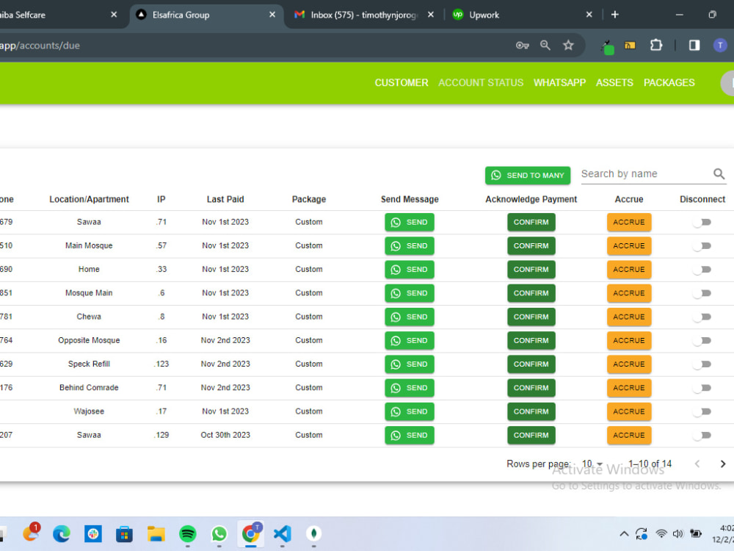Open ACCOUNT STATUS nav item
734x551 pixels.
481,83
